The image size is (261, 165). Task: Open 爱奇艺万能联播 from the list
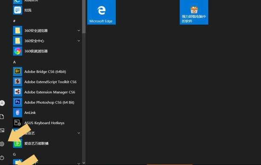point(47,143)
